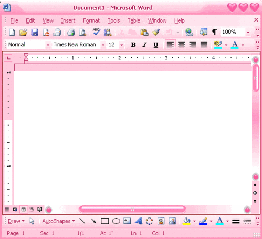Select the Format Painter brush icon
Image resolution: width=262 pixels, height=239 pixels.
155,33
